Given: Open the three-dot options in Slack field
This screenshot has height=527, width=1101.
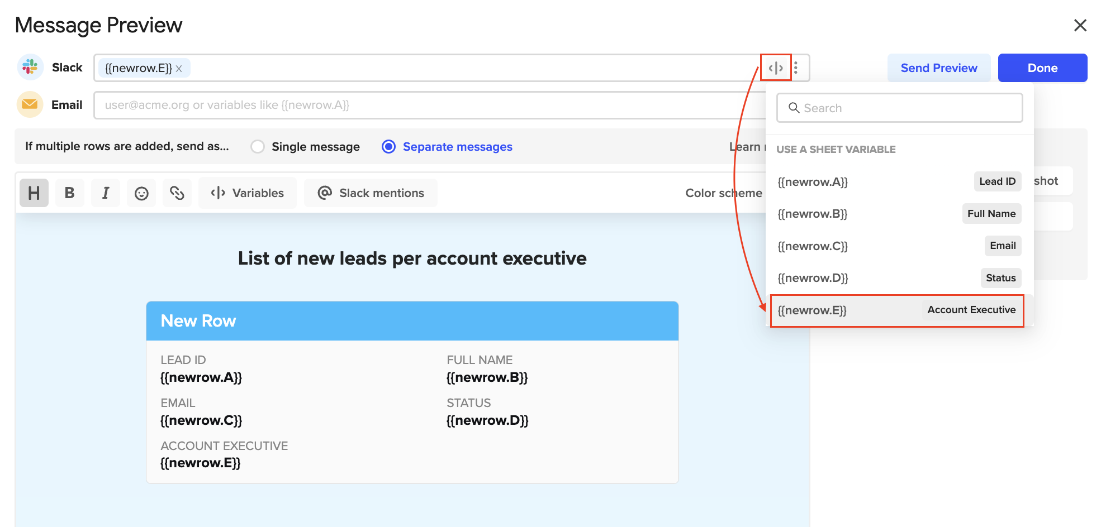Looking at the screenshot, I should pos(796,68).
